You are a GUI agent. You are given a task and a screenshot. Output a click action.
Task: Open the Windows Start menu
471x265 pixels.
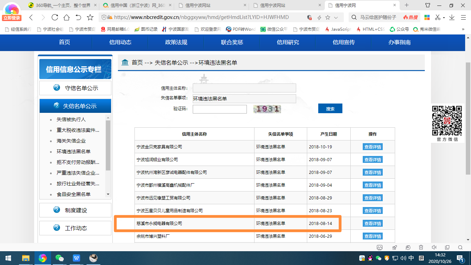point(8,258)
